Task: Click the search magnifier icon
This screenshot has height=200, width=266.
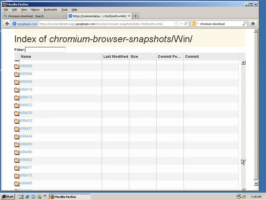Action: point(244,24)
